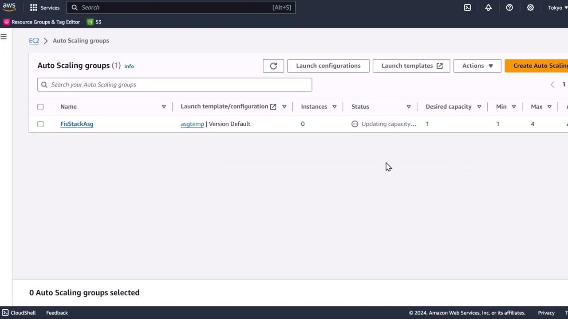This screenshot has width=568, height=319.
Task: Click the Create Auto Scaling group button
Action: [x=536, y=66]
